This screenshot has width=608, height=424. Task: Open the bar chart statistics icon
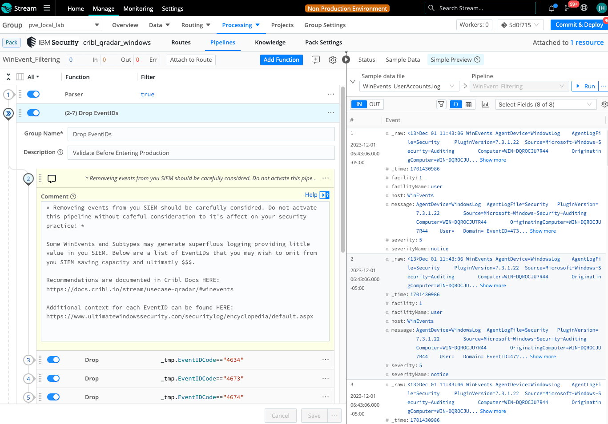tap(485, 104)
